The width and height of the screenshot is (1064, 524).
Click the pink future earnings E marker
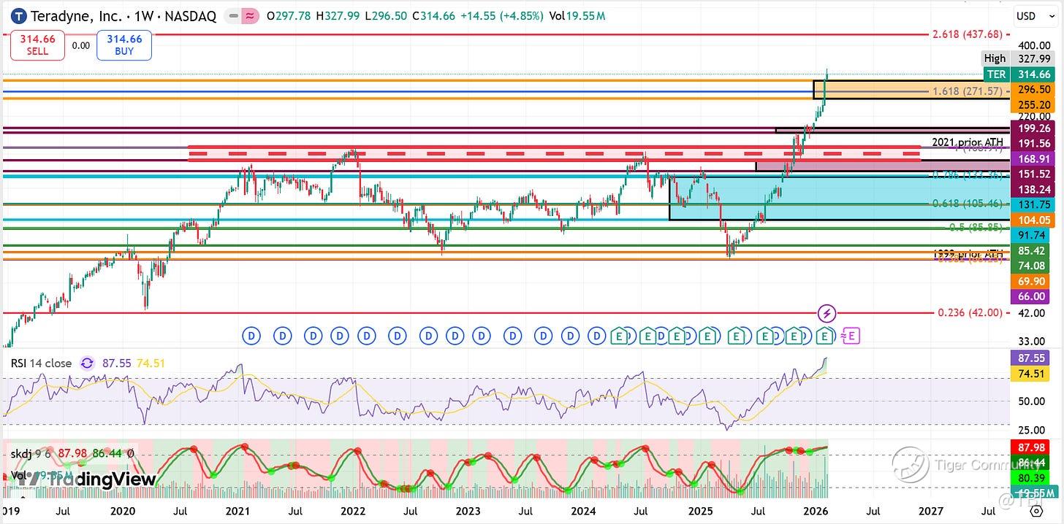click(851, 336)
